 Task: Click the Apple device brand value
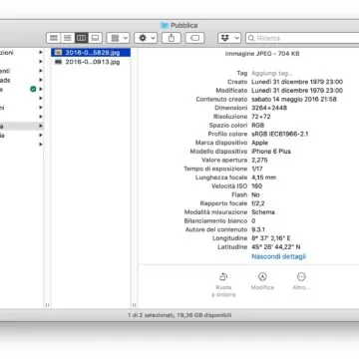coord(259,143)
